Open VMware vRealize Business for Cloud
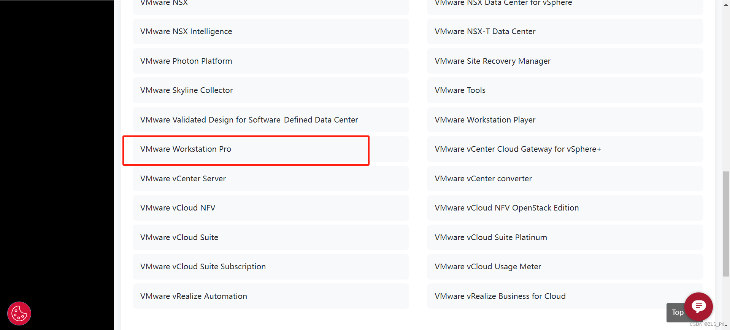Viewport: 730px width, 330px height. (565, 296)
